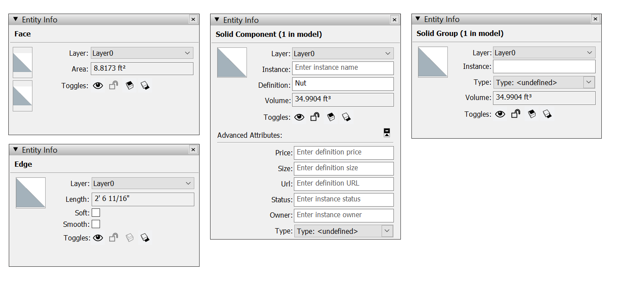Toggle Receive Shadows in Solid Component panel

(x=331, y=117)
